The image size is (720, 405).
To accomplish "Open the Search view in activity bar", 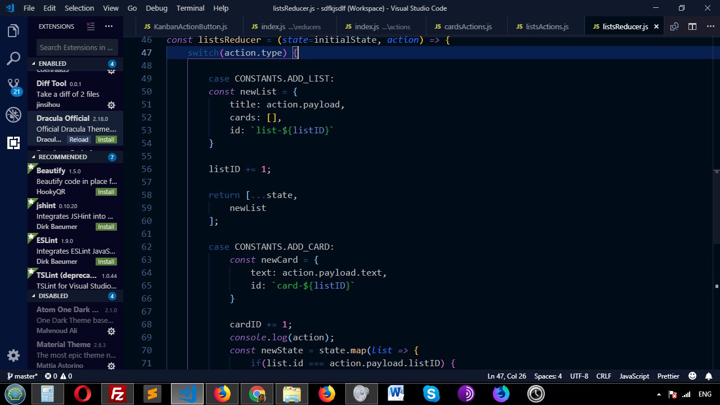I will 13,58.
